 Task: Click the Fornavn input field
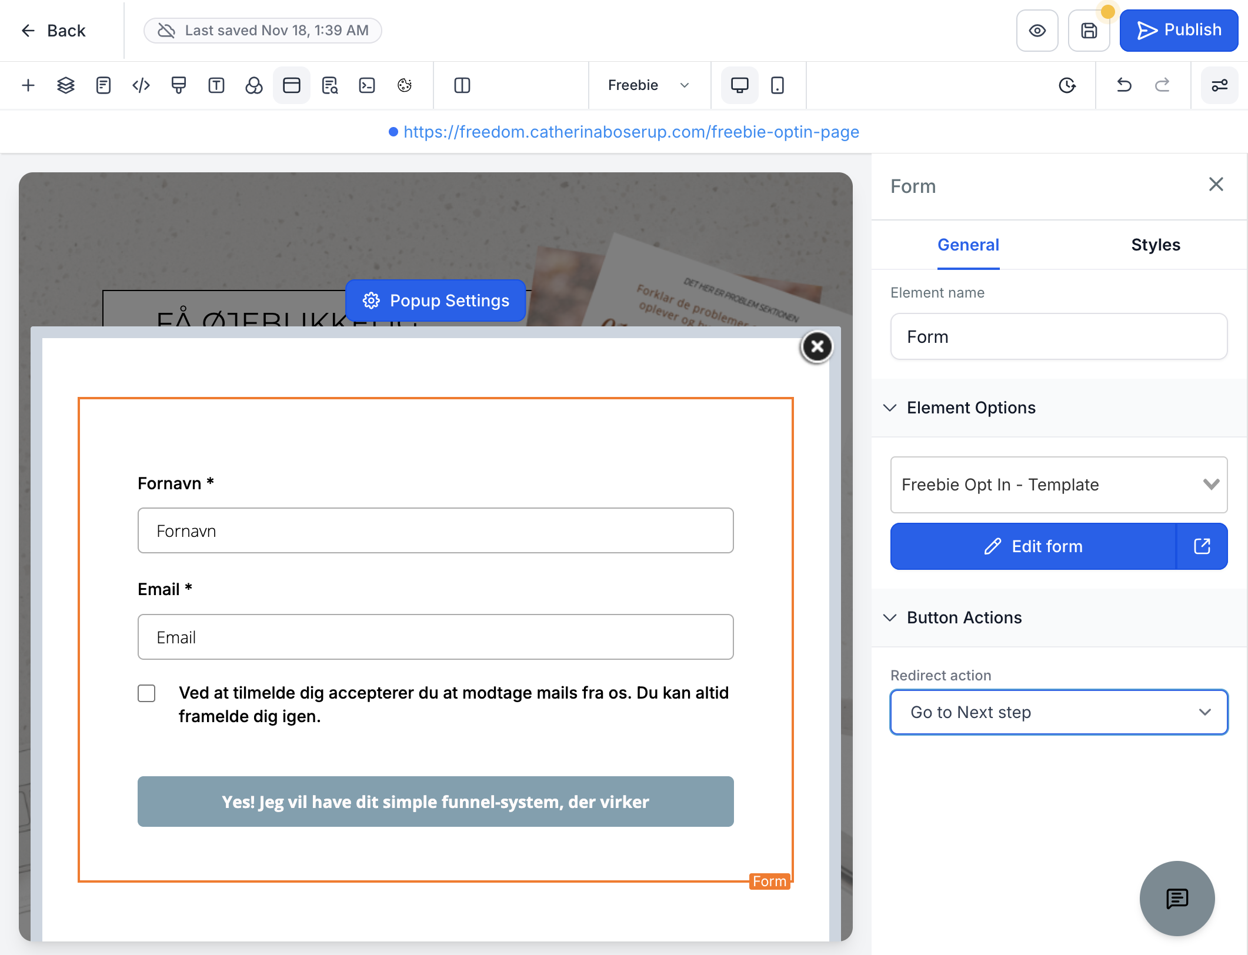436,530
